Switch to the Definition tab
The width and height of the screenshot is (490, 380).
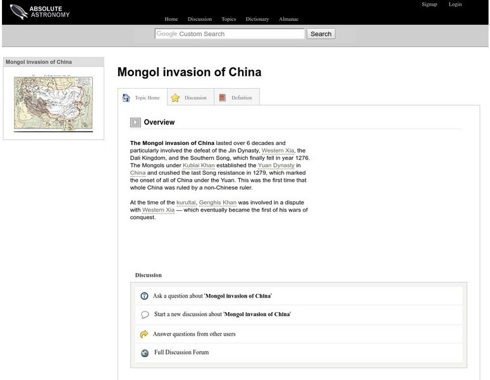coord(241,98)
